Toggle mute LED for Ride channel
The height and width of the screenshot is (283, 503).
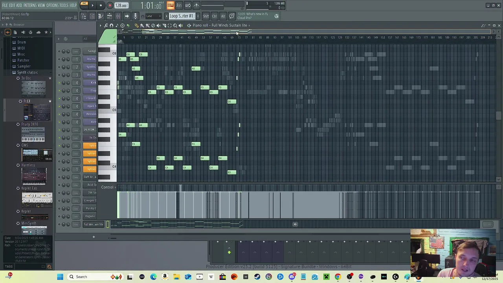point(59,122)
